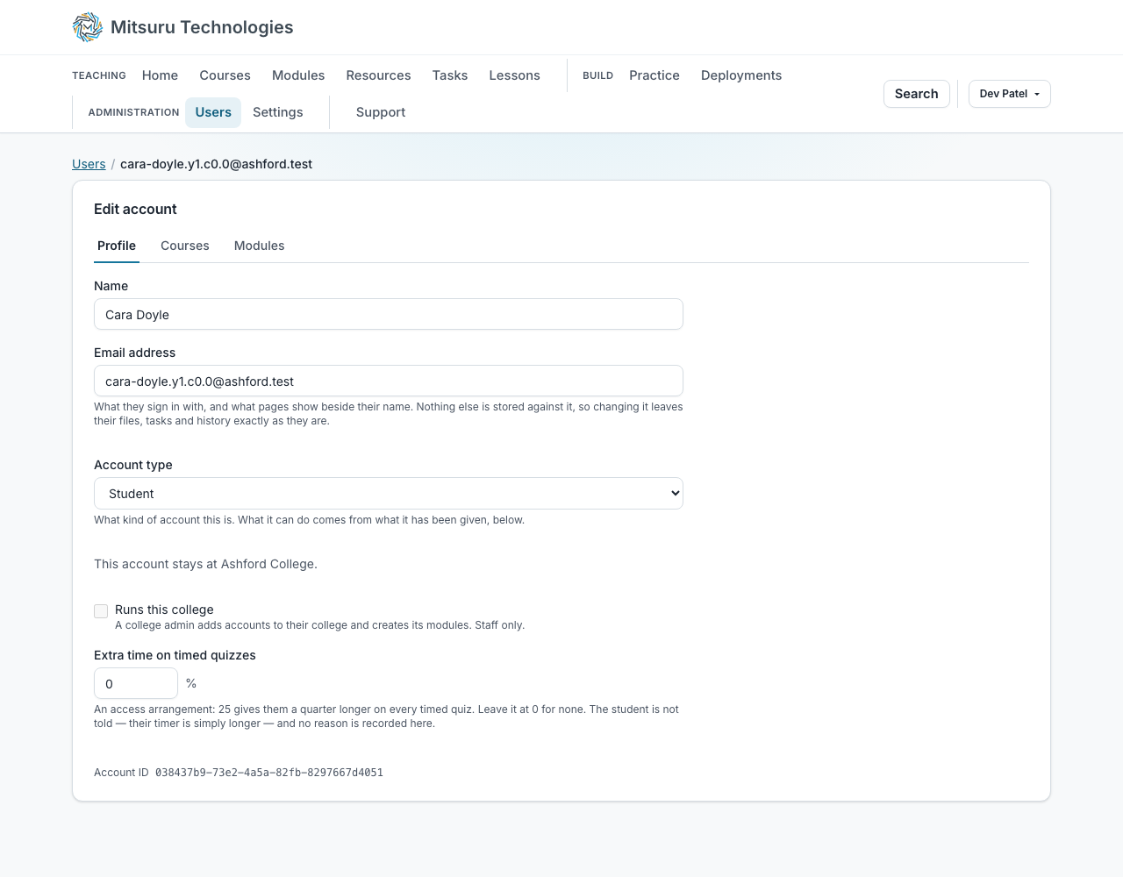Viewport: 1123px width, 877px height.
Task: Expand the Dev Patel user menu
Action: [x=1010, y=94]
